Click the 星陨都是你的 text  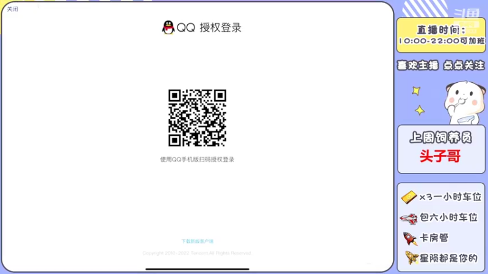[x=448, y=258]
